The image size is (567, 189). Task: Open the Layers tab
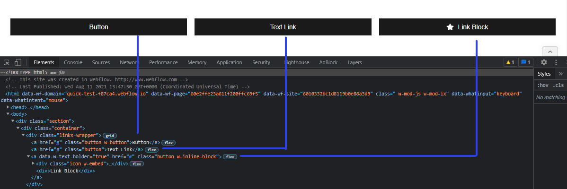(355, 62)
